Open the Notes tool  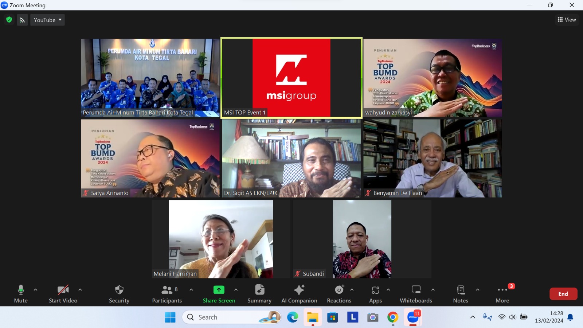[x=461, y=294]
